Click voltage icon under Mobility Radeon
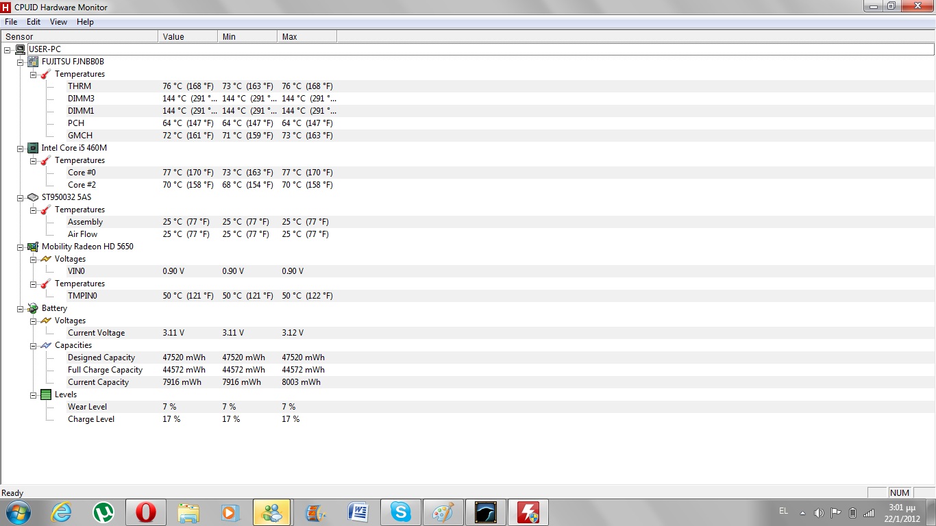 click(46, 259)
